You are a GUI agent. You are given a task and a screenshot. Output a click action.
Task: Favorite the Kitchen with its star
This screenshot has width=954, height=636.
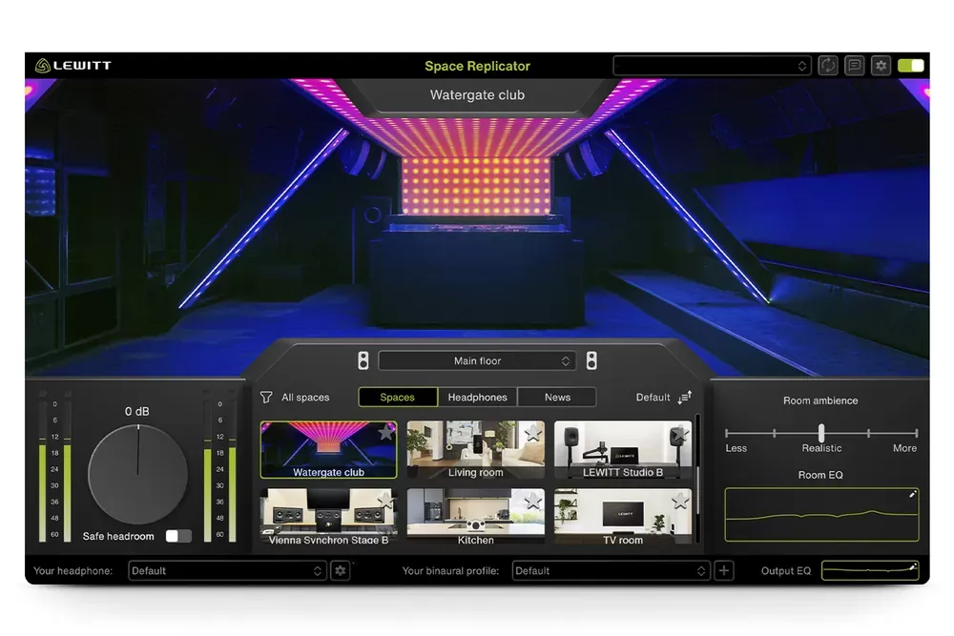pyautogui.click(x=533, y=501)
